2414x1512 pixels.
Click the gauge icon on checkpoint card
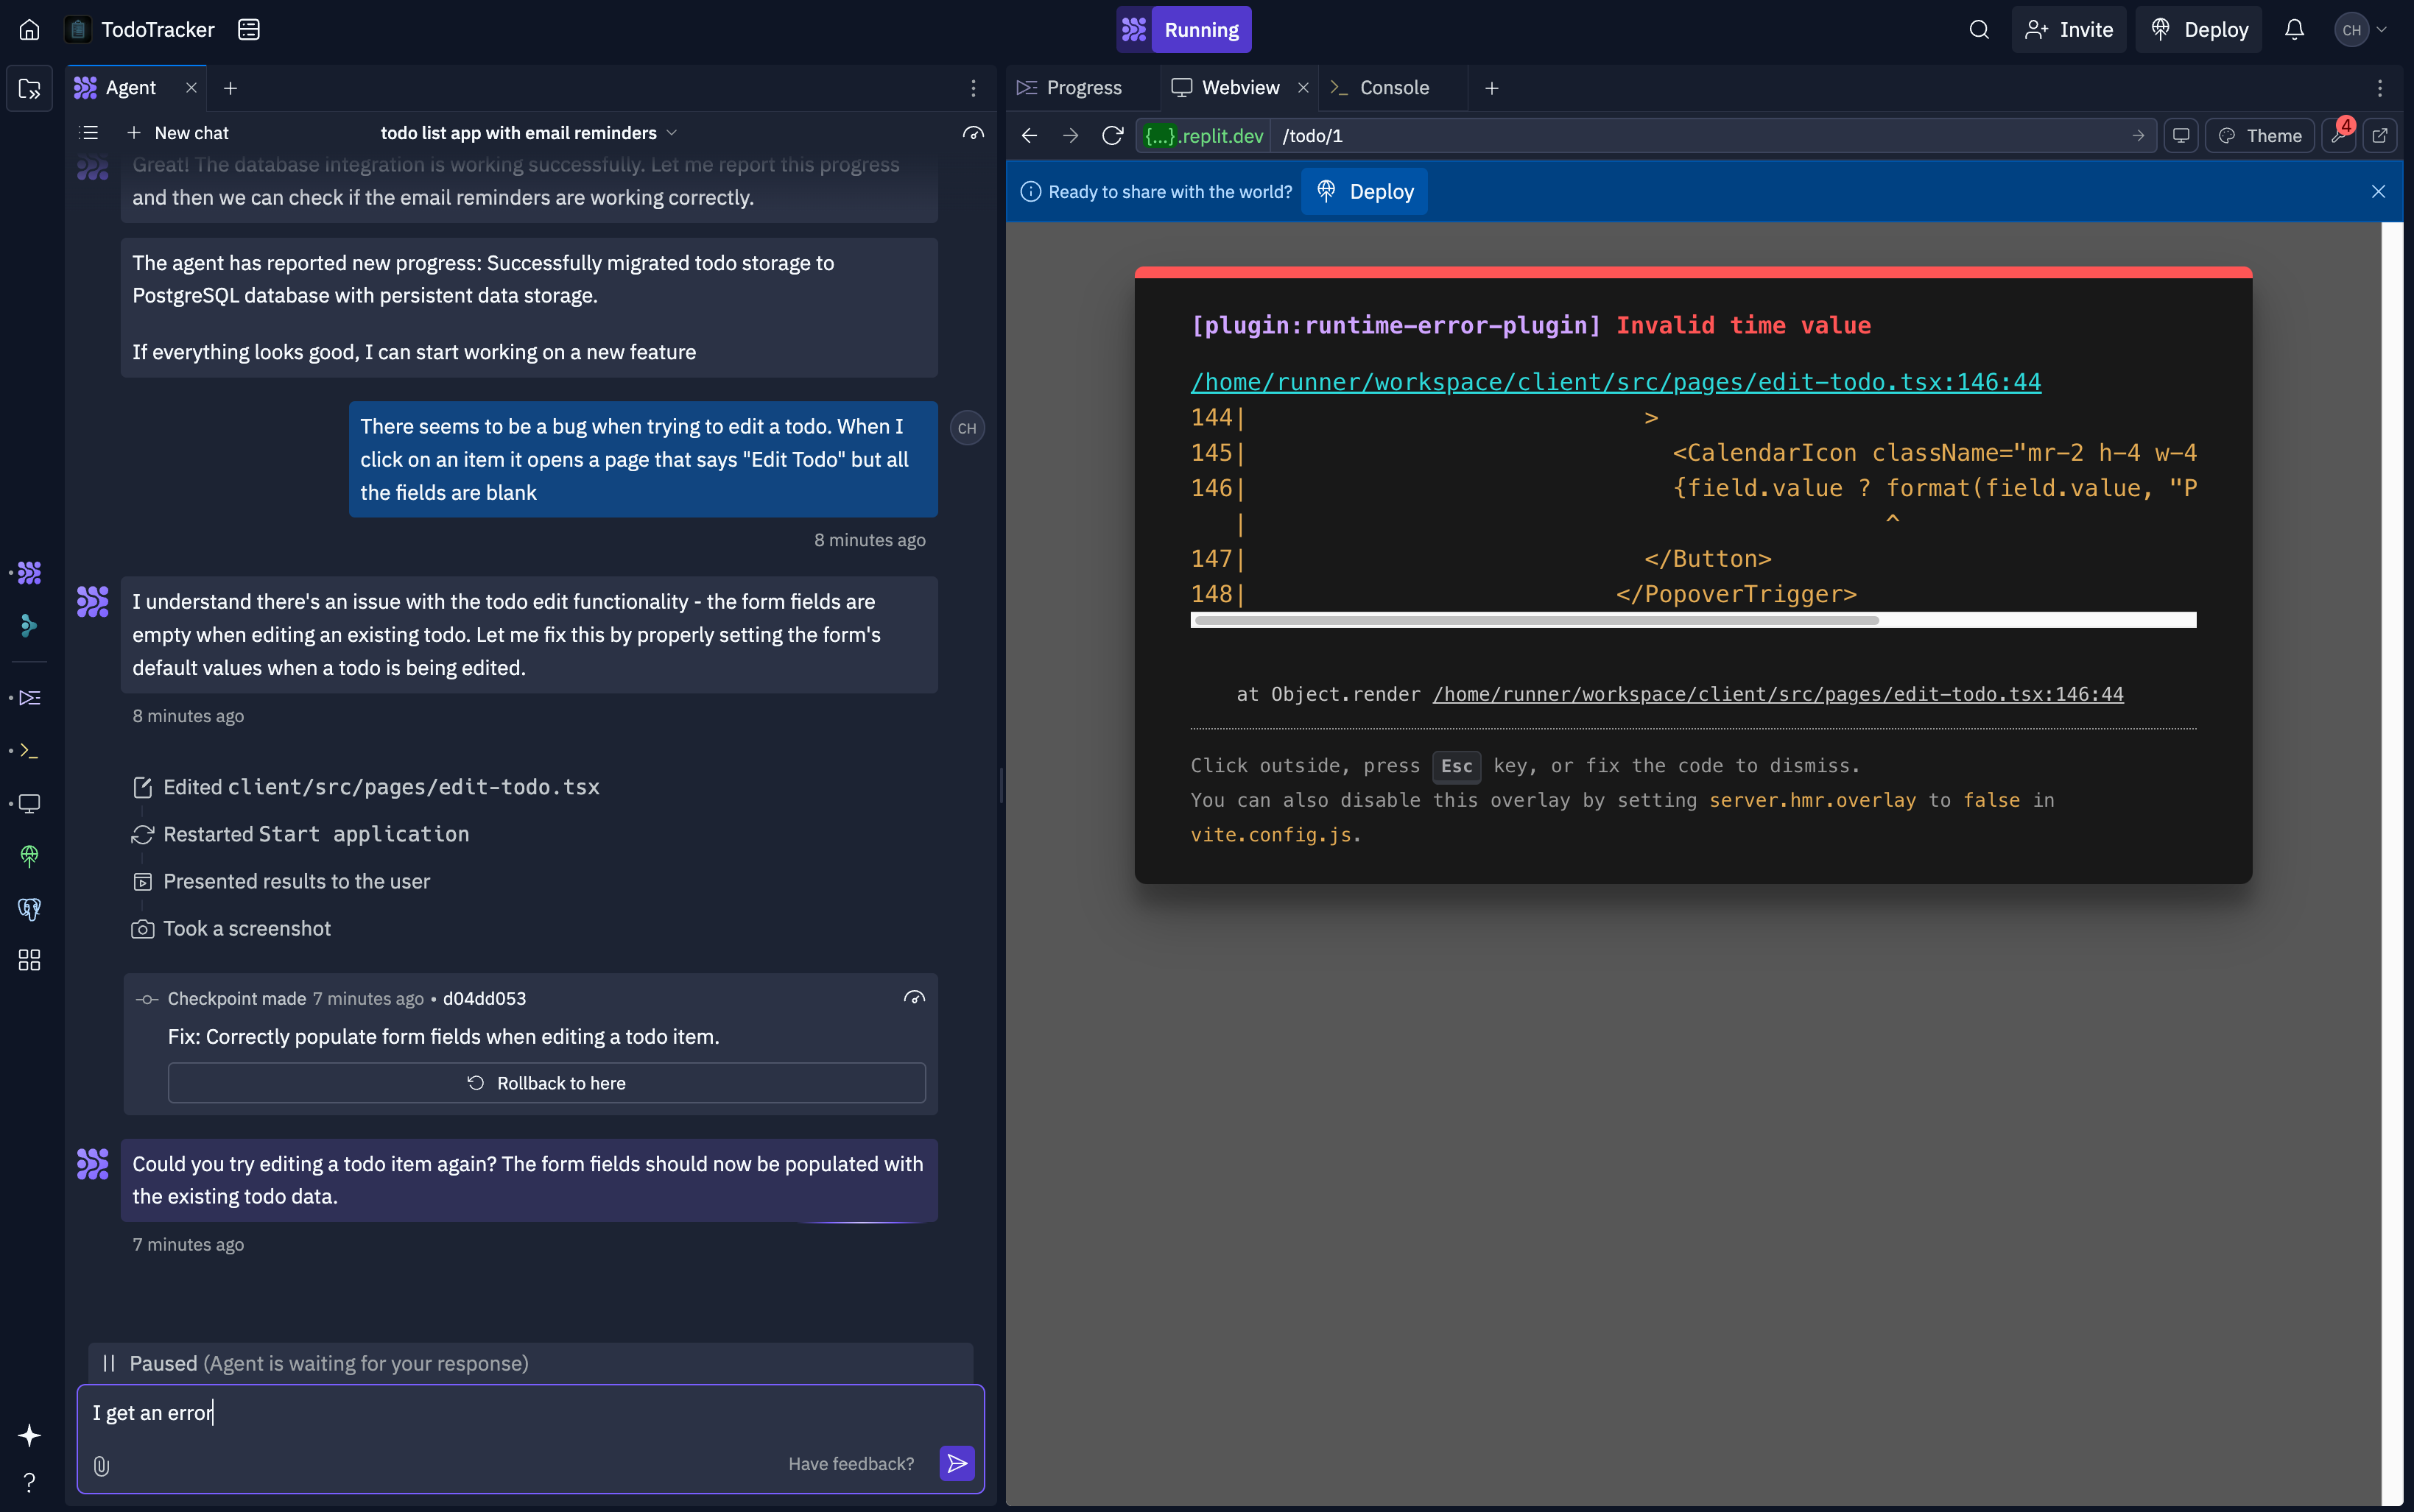pos(913,998)
